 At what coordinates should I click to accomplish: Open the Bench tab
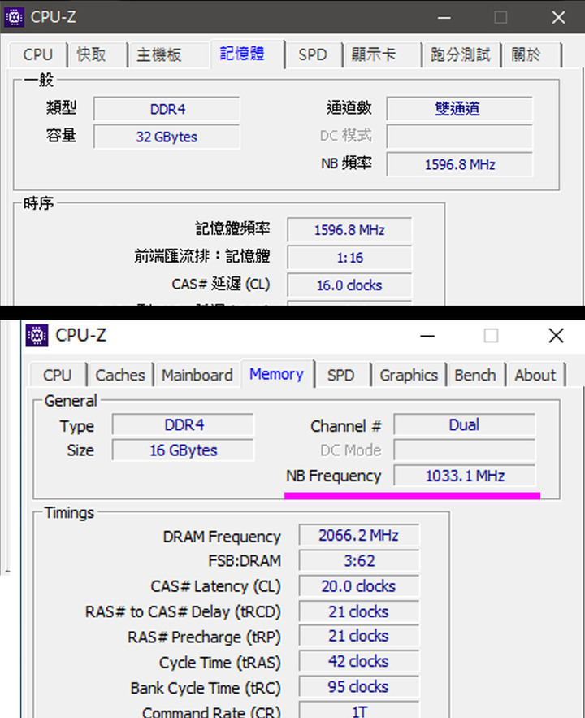click(x=475, y=375)
